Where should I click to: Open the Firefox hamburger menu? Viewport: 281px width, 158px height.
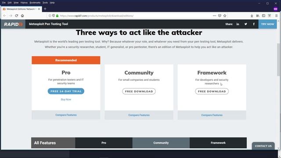pos(277,16)
